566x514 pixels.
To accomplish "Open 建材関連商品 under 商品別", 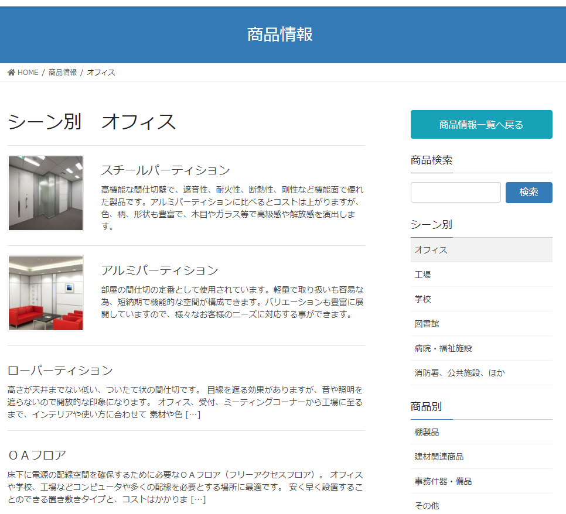I will 439,457.
